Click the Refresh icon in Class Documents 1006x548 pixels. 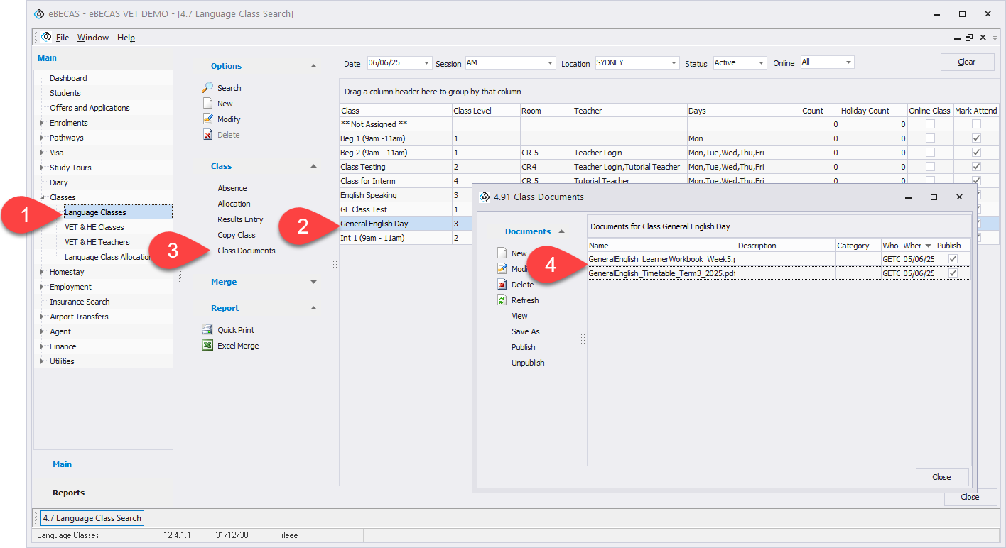click(502, 300)
